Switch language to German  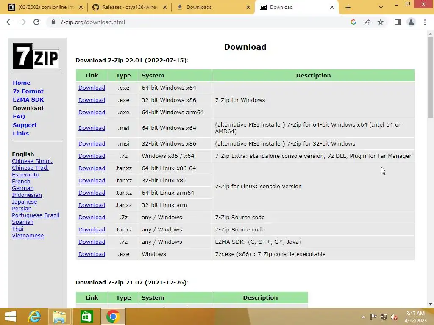pyautogui.click(x=23, y=188)
